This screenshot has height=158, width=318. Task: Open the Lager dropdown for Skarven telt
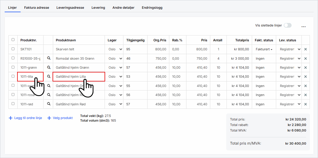click(x=115, y=49)
